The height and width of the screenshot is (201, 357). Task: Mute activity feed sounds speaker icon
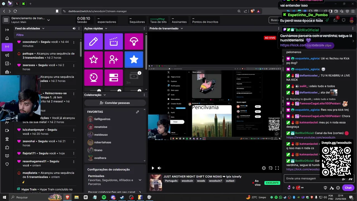(74, 28)
